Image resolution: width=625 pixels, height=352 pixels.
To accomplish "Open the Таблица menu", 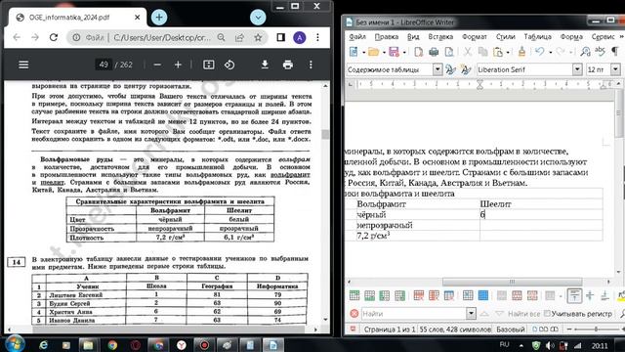I will click(x=537, y=36).
